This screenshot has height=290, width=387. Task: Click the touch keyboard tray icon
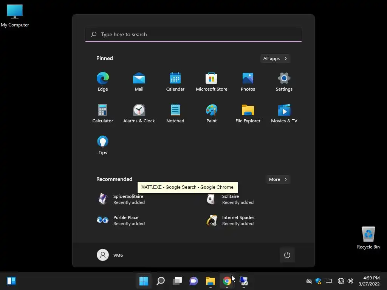[329, 281]
